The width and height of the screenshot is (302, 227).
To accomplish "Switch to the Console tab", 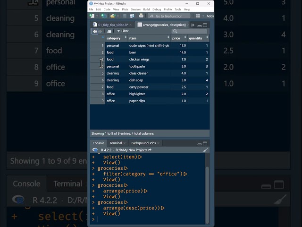I will [98, 143].
